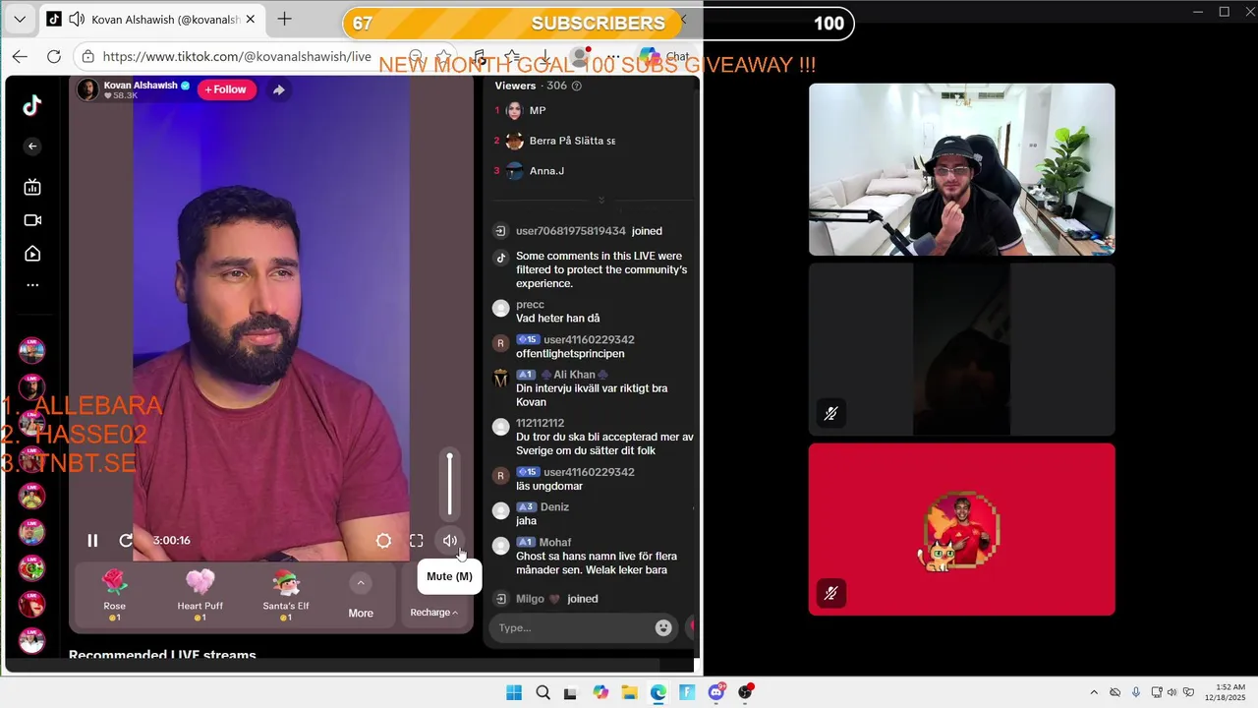Open Copilot from the taskbar
Viewport: 1258px width, 708px height.
pyautogui.click(x=600, y=692)
